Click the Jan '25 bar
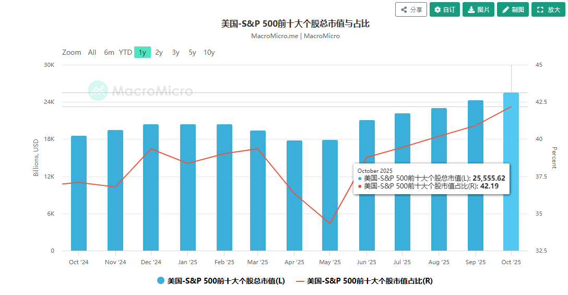The height and width of the screenshot is (295, 568). [x=187, y=188]
